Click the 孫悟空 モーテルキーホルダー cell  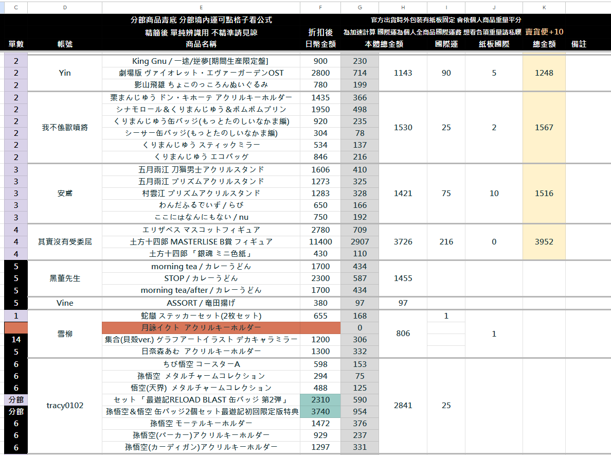tap(201, 424)
